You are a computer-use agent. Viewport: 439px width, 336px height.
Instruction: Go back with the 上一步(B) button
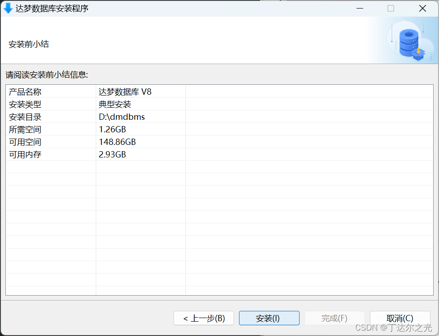click(204, 318)
